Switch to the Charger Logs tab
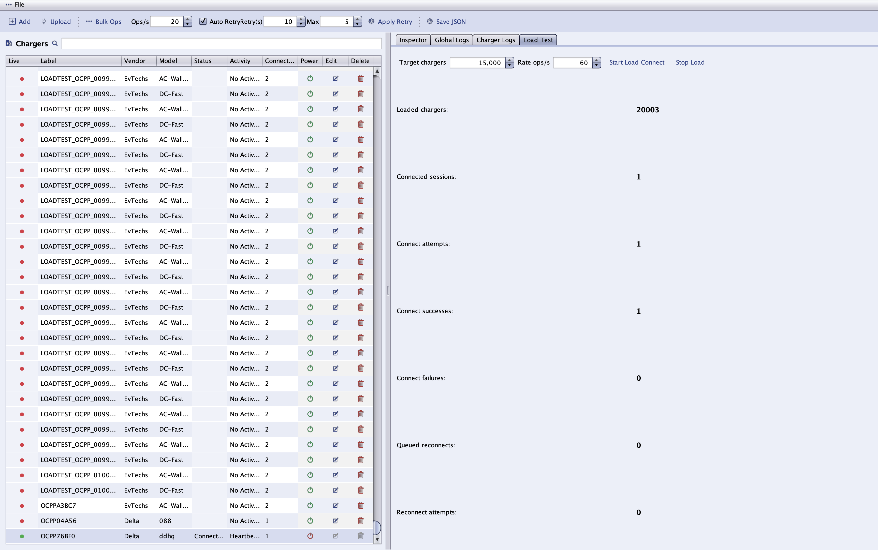This screenshot has height=550, width=878. (496, 40)
